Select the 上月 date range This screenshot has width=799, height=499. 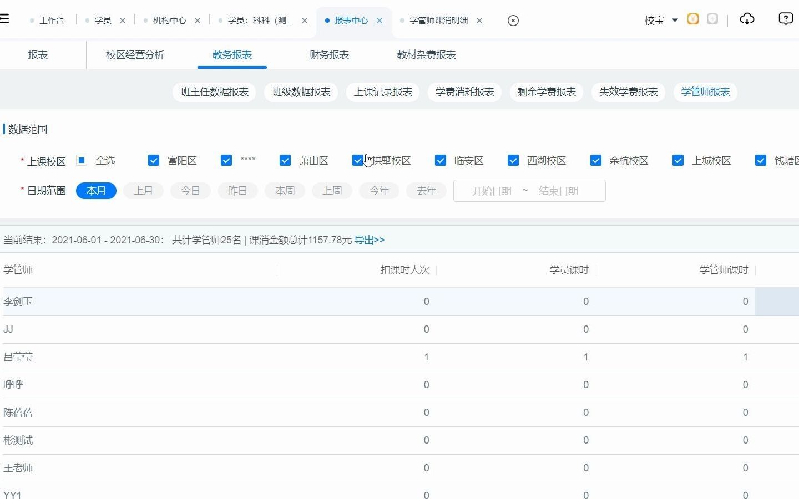tap(143, 191)
